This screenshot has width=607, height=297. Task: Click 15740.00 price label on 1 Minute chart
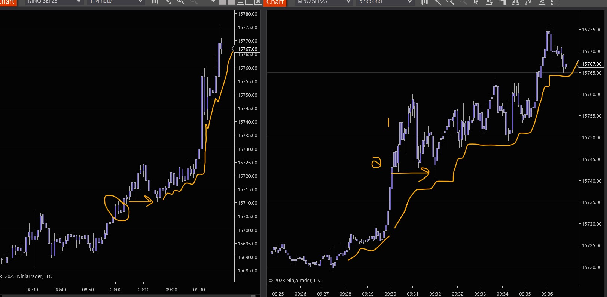tap(247, 122)
